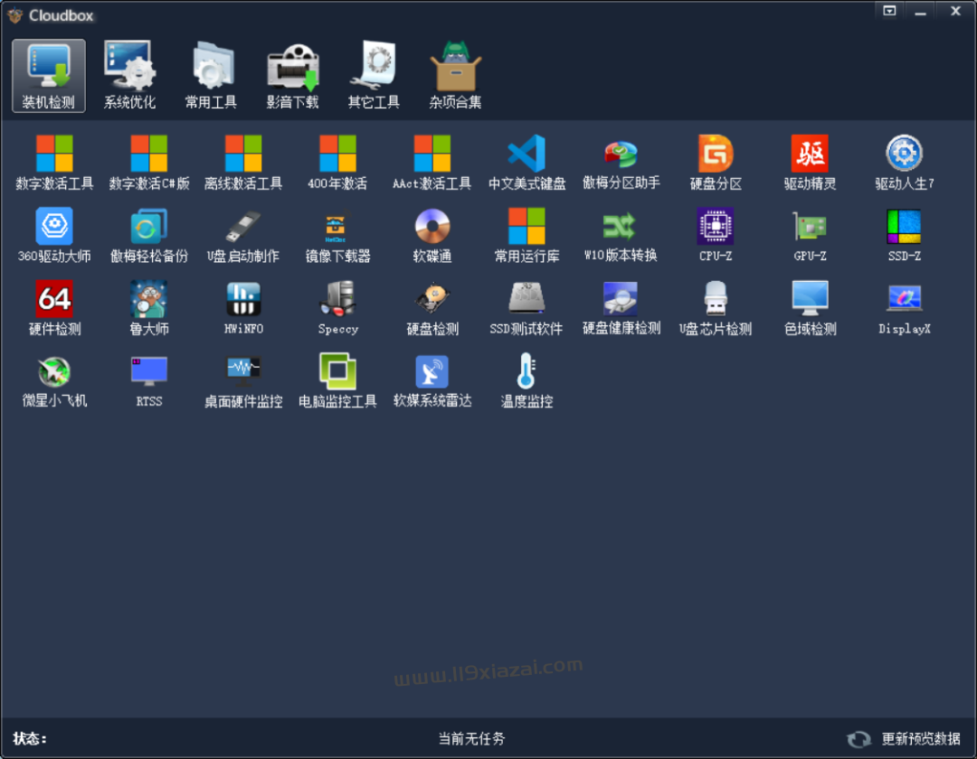The height and width of the screenshot is (759, 977).
Task: Open the 硬盘分区 tool
Action: 716,163
